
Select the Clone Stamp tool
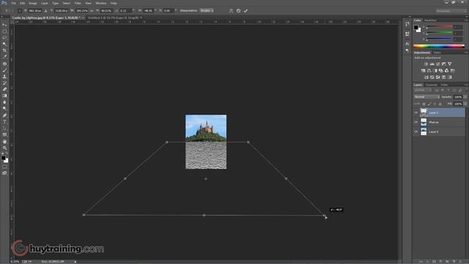[x=4, y=76]
